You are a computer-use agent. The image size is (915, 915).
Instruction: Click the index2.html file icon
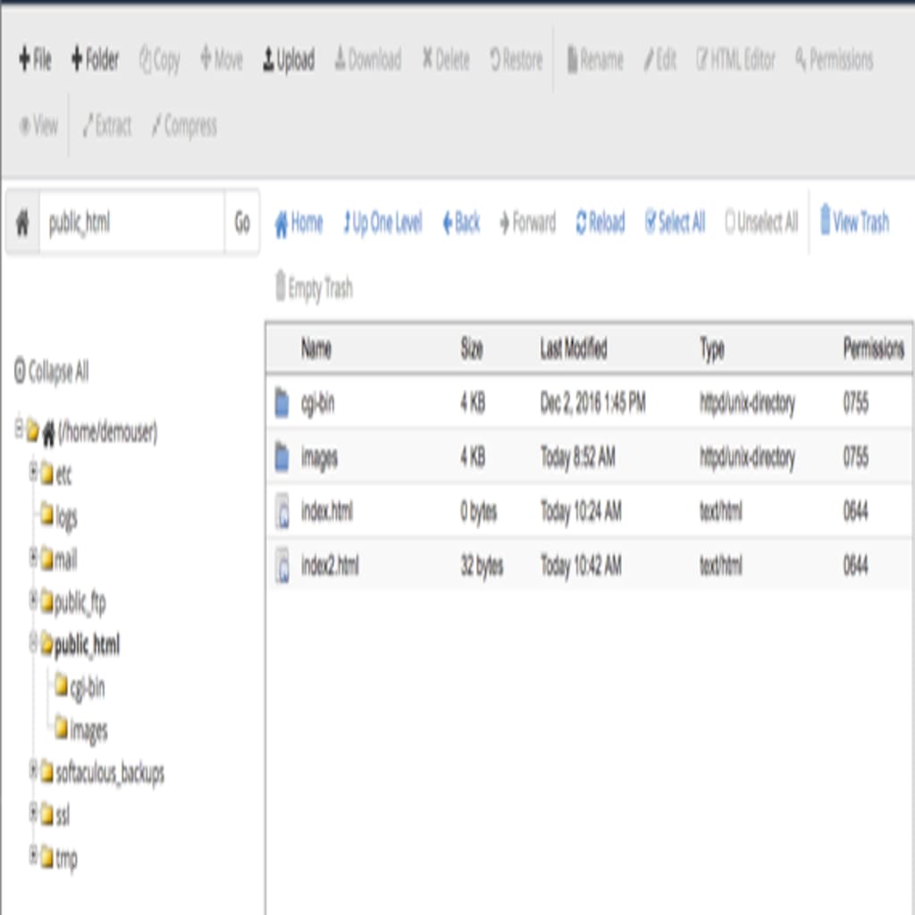[x=281, y=566]
